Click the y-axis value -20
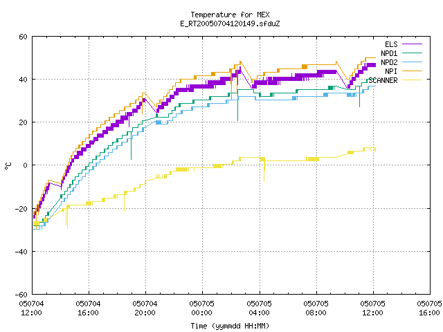Image resolution: width=443 pixels, height=332 pixels. (21, 209)
